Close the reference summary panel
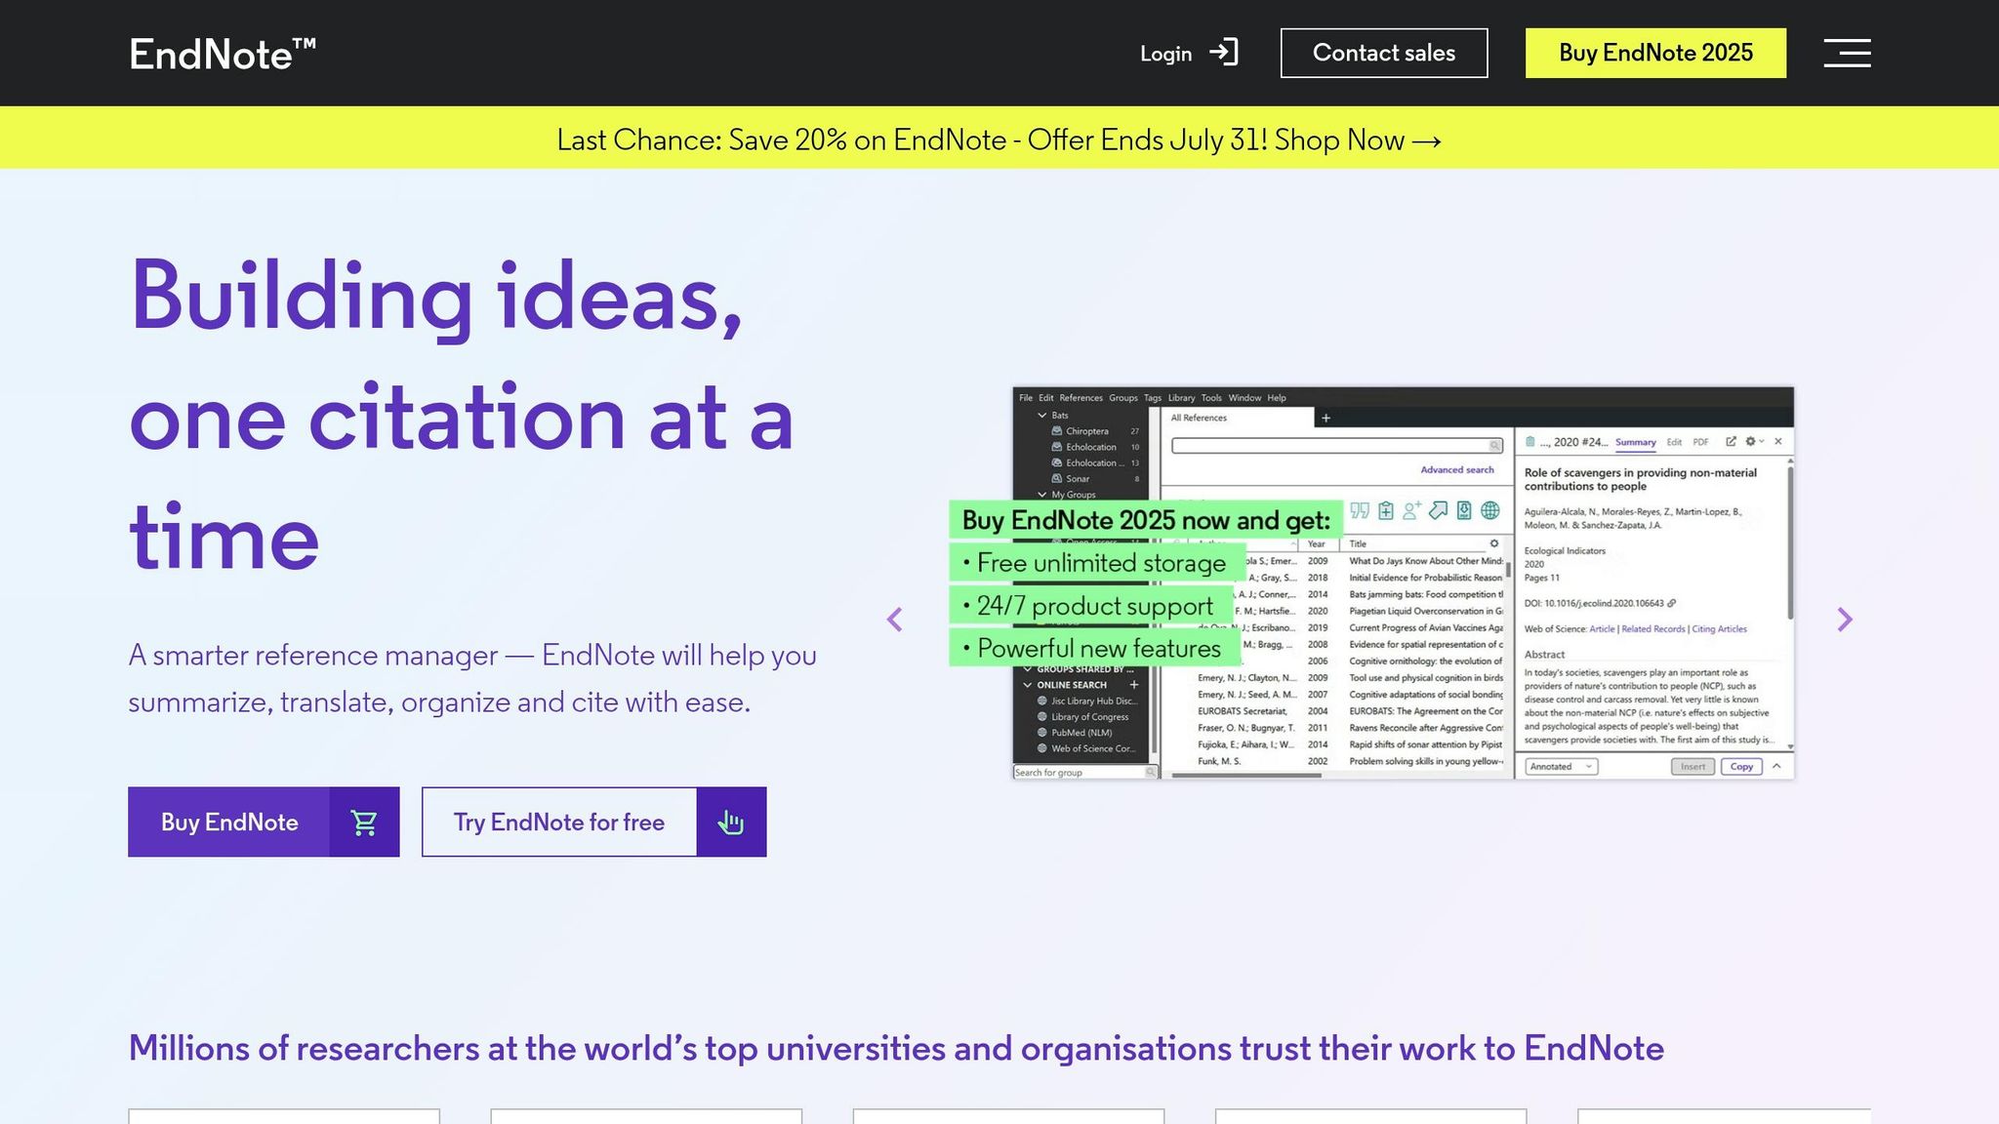The height and width of the screenshot is (1124, 1999). point(1778,442)
